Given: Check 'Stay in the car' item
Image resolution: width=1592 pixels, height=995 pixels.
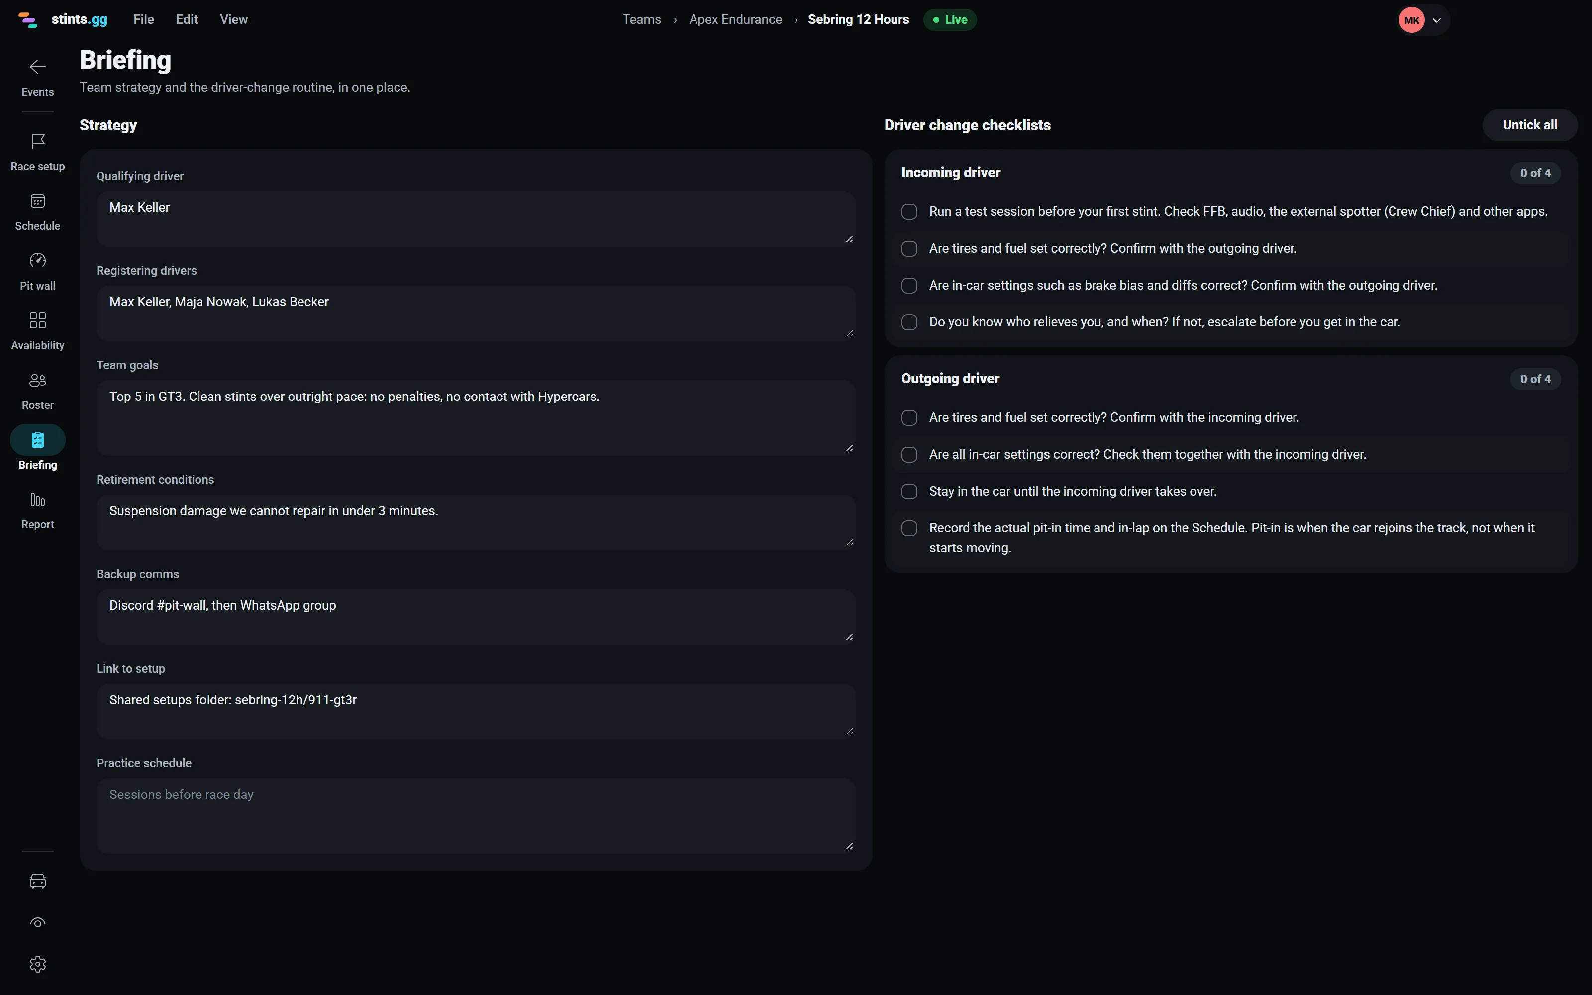Looking at the screenshot, I should [909, 492].
